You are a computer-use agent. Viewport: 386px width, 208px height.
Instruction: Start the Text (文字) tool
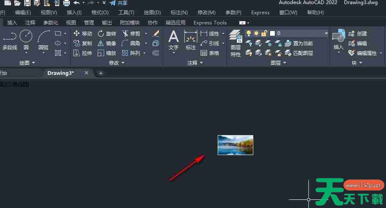174,40
